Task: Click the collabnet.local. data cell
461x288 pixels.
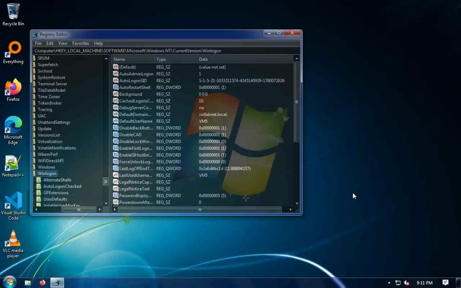Action: 213,114
